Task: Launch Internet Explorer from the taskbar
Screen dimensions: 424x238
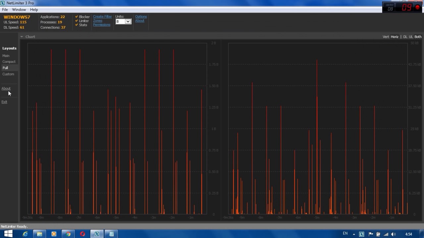Action: [25, 234]
